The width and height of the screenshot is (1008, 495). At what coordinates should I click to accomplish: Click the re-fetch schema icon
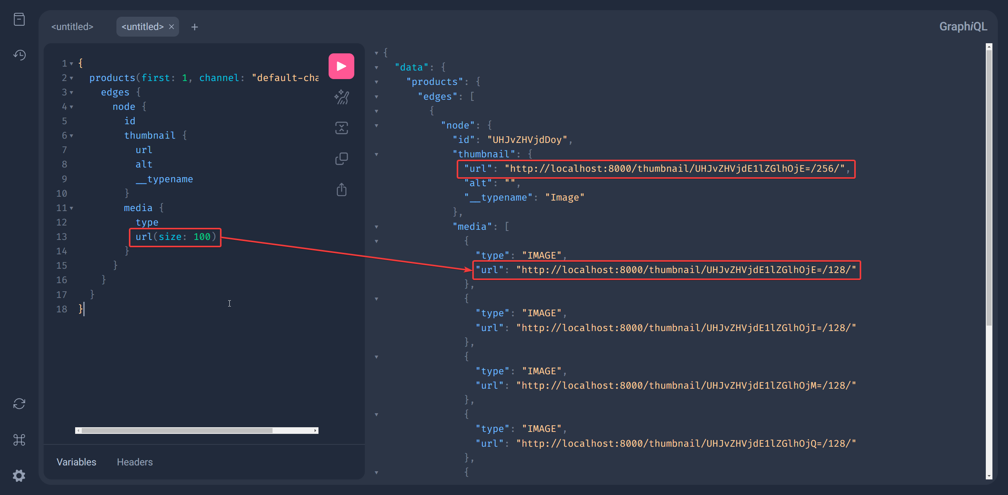19,403
